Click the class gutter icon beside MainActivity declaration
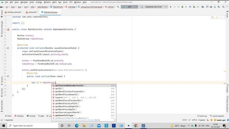Image resolution: width=229 pixels, height=129 pixels. pos(8,29)
